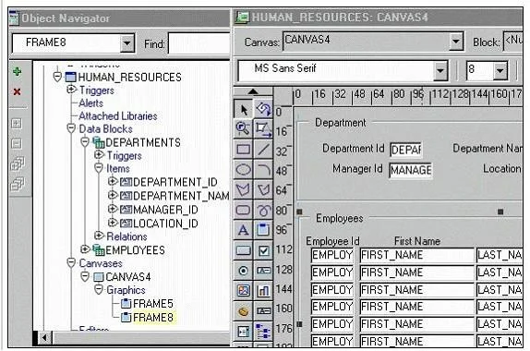Expand the LOCATION_ID item node
530x351 pixels.
click(113, 223)
